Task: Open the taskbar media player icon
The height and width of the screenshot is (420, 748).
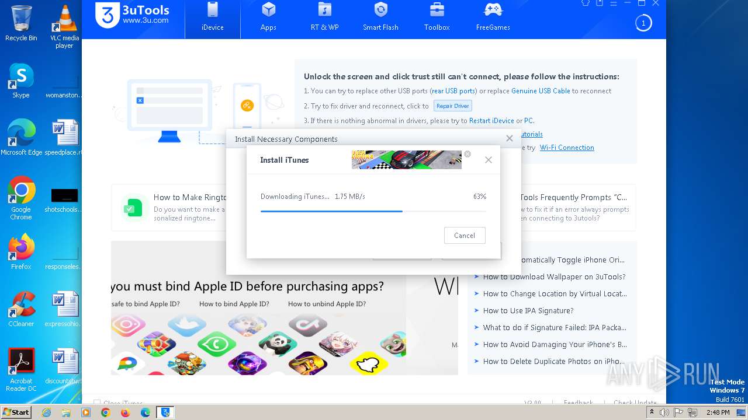Action: click(86, 412)
